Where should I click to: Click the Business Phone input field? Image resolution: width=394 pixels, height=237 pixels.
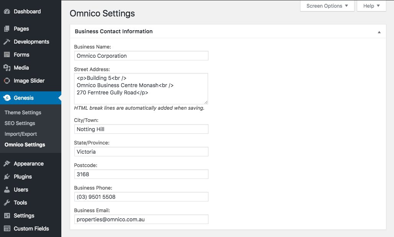(x=141, y=196)
